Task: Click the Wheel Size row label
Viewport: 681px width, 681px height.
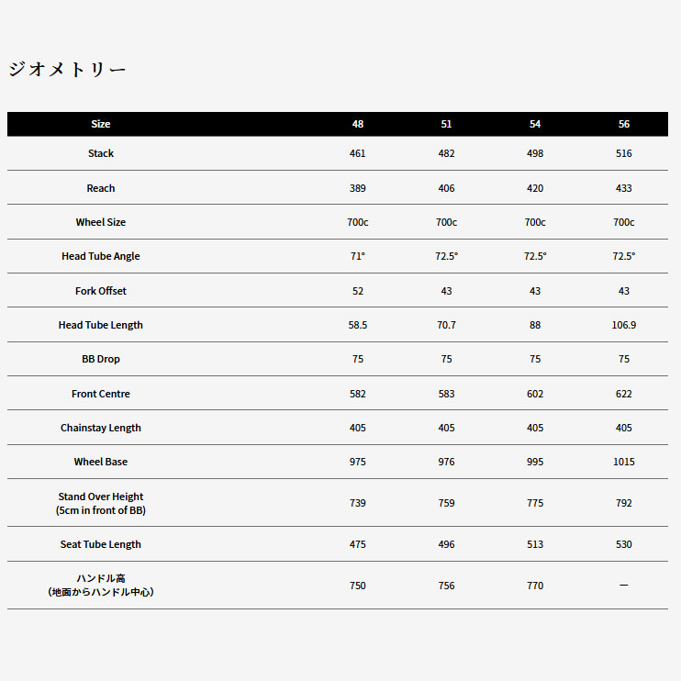Action: 101,222
